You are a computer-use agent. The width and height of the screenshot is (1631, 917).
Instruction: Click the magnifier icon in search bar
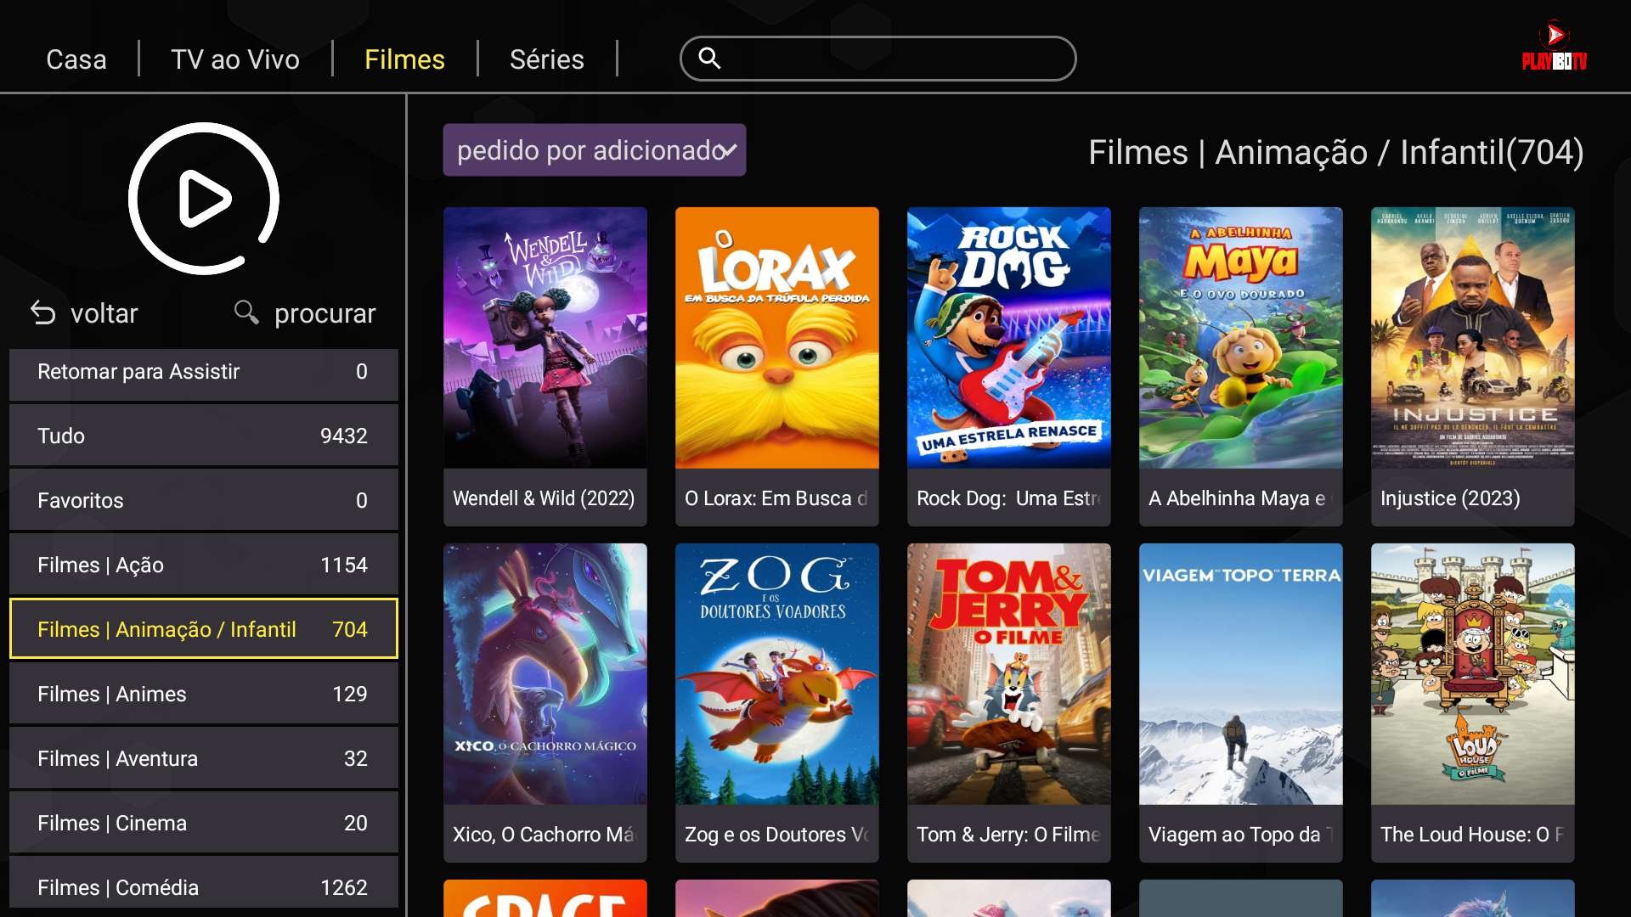pyautogui.click(x=709, y=59)
